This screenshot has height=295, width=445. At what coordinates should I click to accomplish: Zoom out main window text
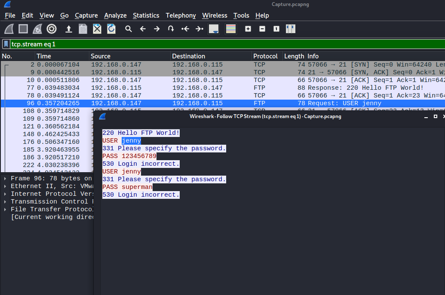(262, 29)
